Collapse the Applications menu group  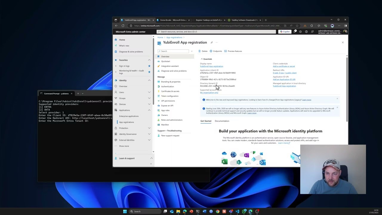click(149, 110)
